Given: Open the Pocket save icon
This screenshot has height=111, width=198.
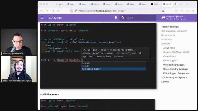Looking at the screenshot, I should [176, 11].
